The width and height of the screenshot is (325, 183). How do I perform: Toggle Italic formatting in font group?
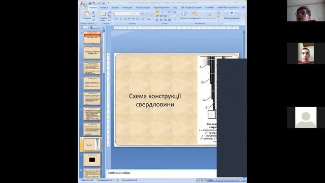click(x=120, y=19)
